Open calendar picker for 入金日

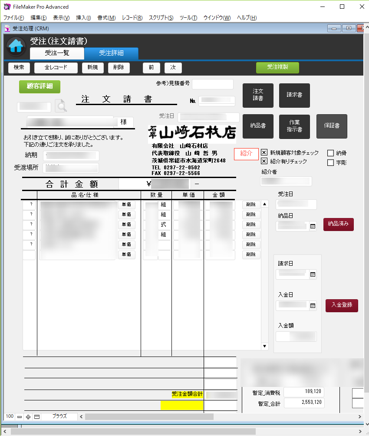click(313, 306)
